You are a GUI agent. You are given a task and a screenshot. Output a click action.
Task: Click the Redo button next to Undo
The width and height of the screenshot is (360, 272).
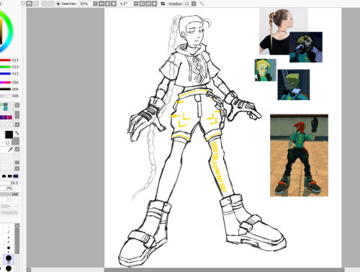click(36, 4)
